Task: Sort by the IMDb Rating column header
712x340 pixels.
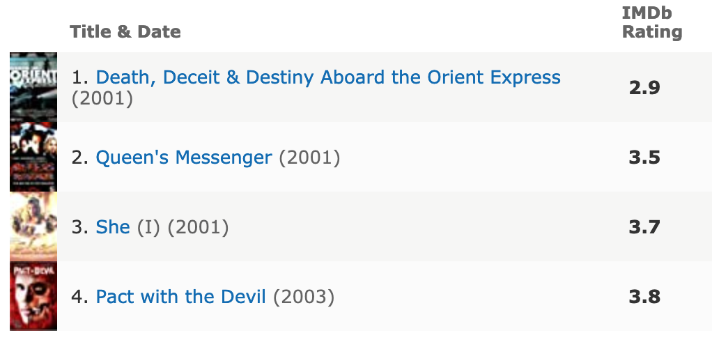Action: [x=652, y=23]
